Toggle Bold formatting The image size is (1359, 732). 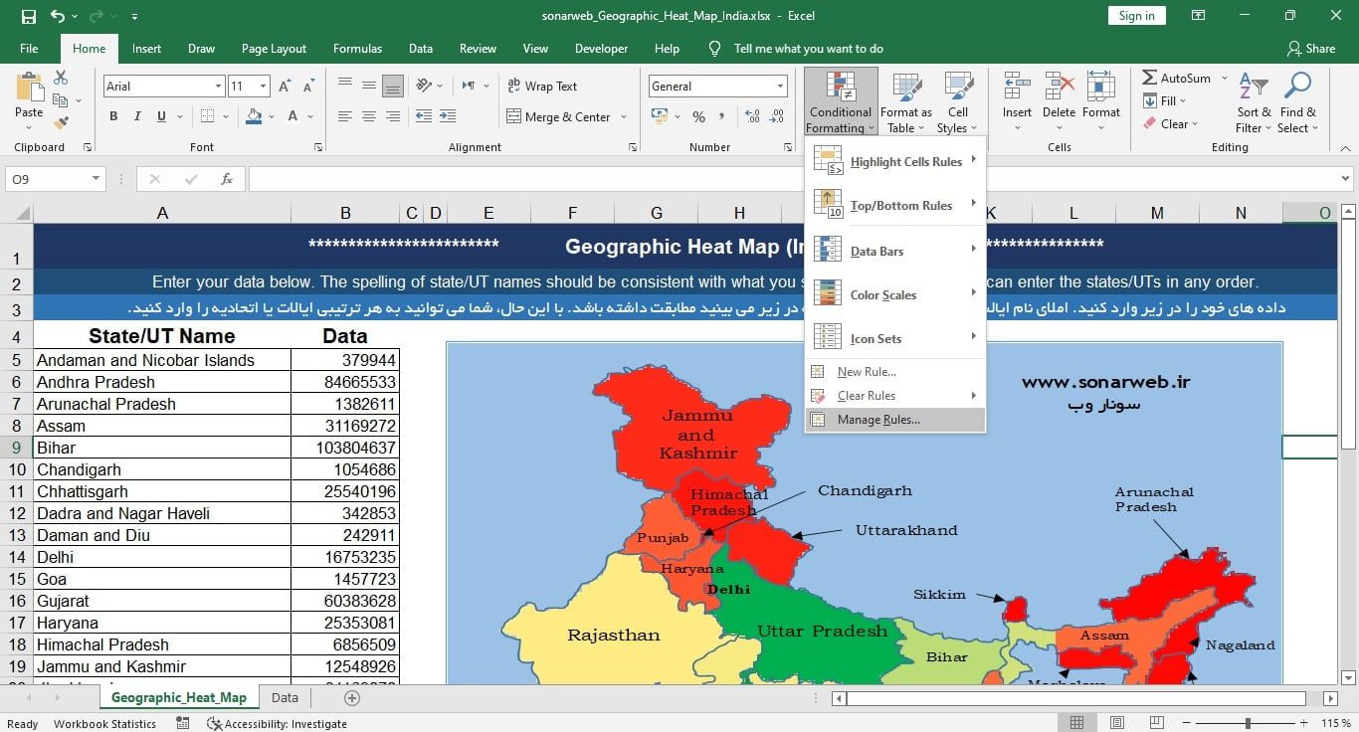click(x=113, y=116)
